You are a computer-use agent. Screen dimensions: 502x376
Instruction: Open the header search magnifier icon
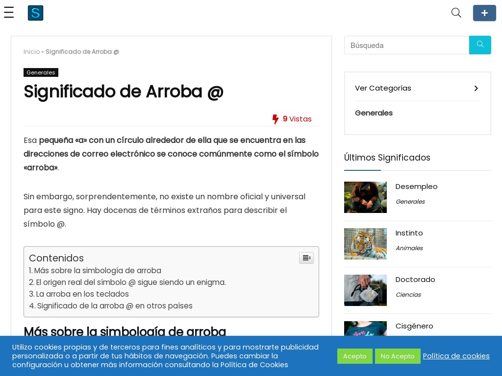click(456, 13)
